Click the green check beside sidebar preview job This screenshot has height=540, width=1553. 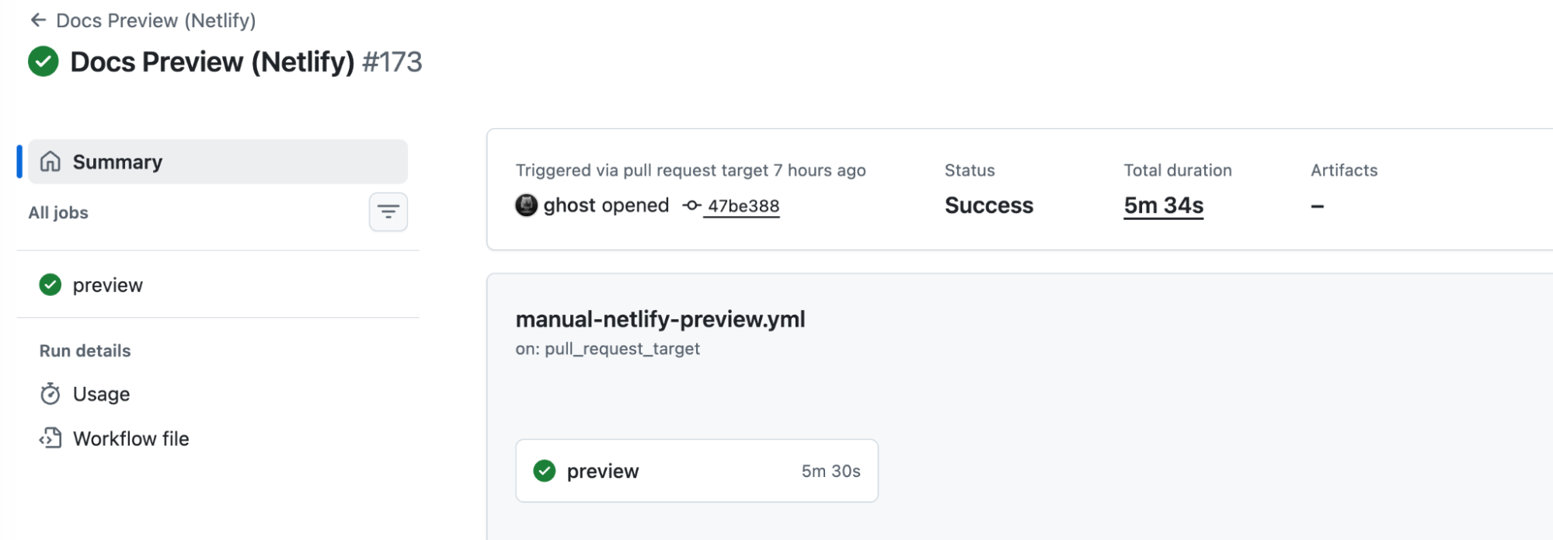[x=50, y=285]
